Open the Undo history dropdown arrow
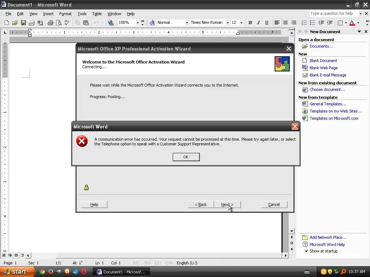The width and height of the screenshot is (370, 277). click(x=102, y=23)
